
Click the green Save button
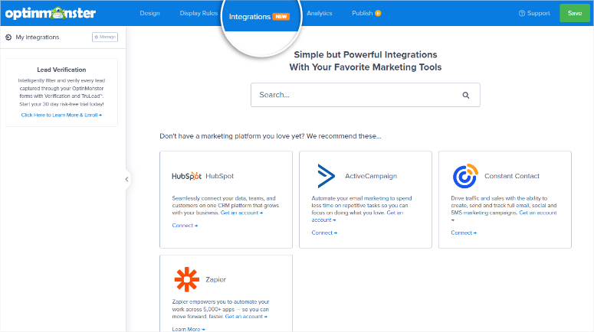[x=575, y=13]
